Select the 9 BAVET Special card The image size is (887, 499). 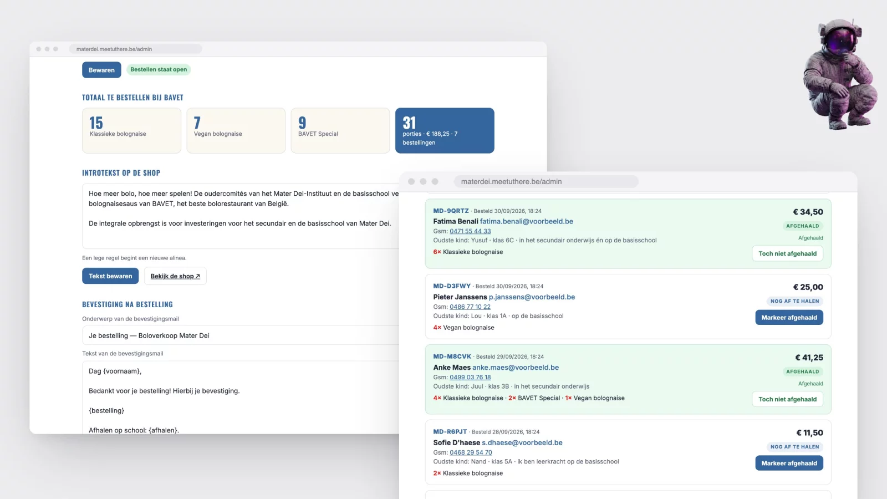click(340, 130)
